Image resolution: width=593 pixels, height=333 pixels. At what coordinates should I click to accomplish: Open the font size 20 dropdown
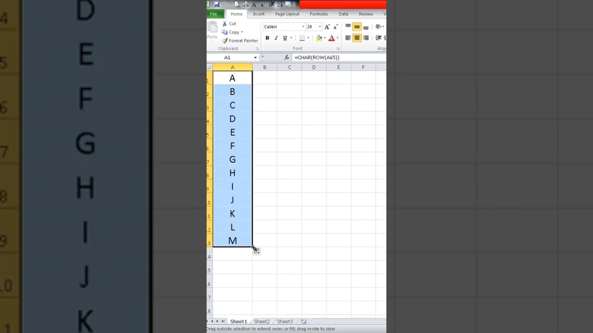point(320,27)
